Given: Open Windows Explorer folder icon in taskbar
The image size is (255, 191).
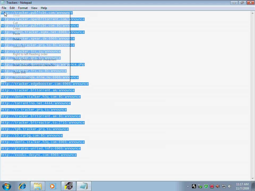Looking at the screenshot, I should pyautogui.click(x=37, y=186).
